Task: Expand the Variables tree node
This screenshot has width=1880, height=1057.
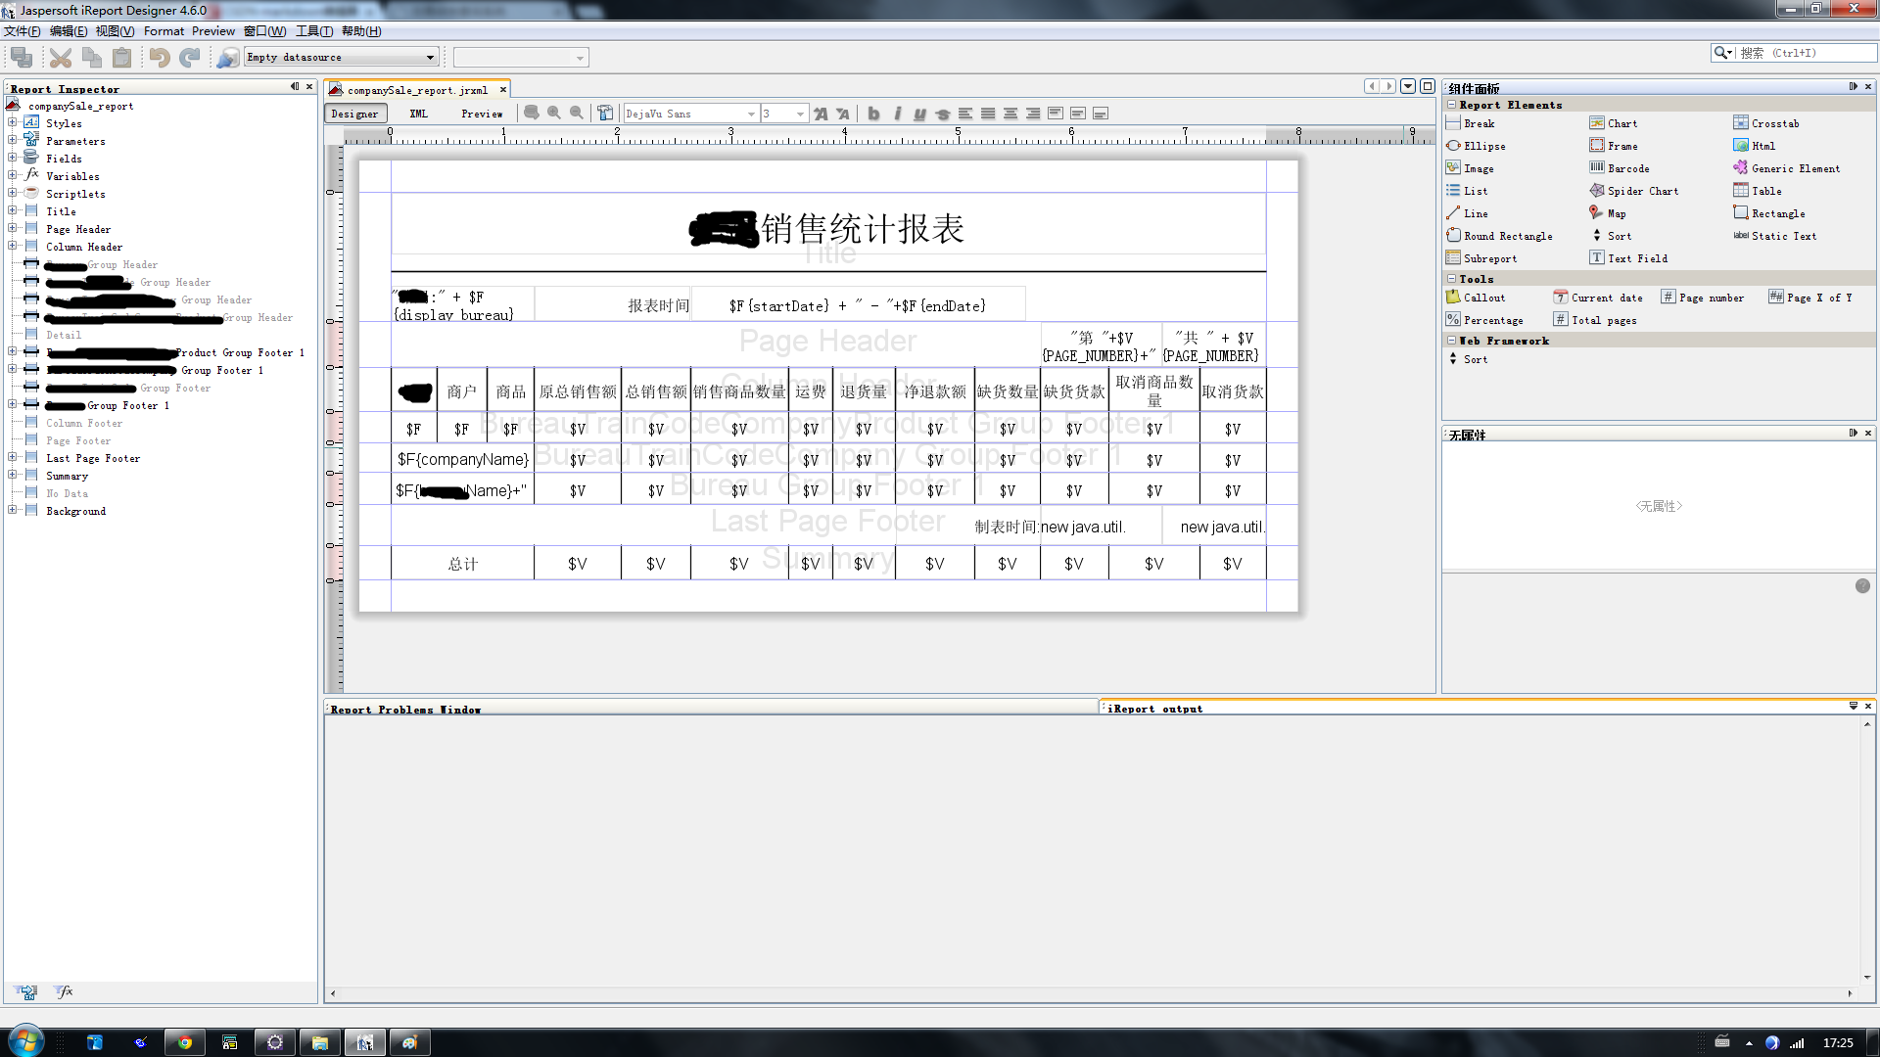Action: (13, 176)
